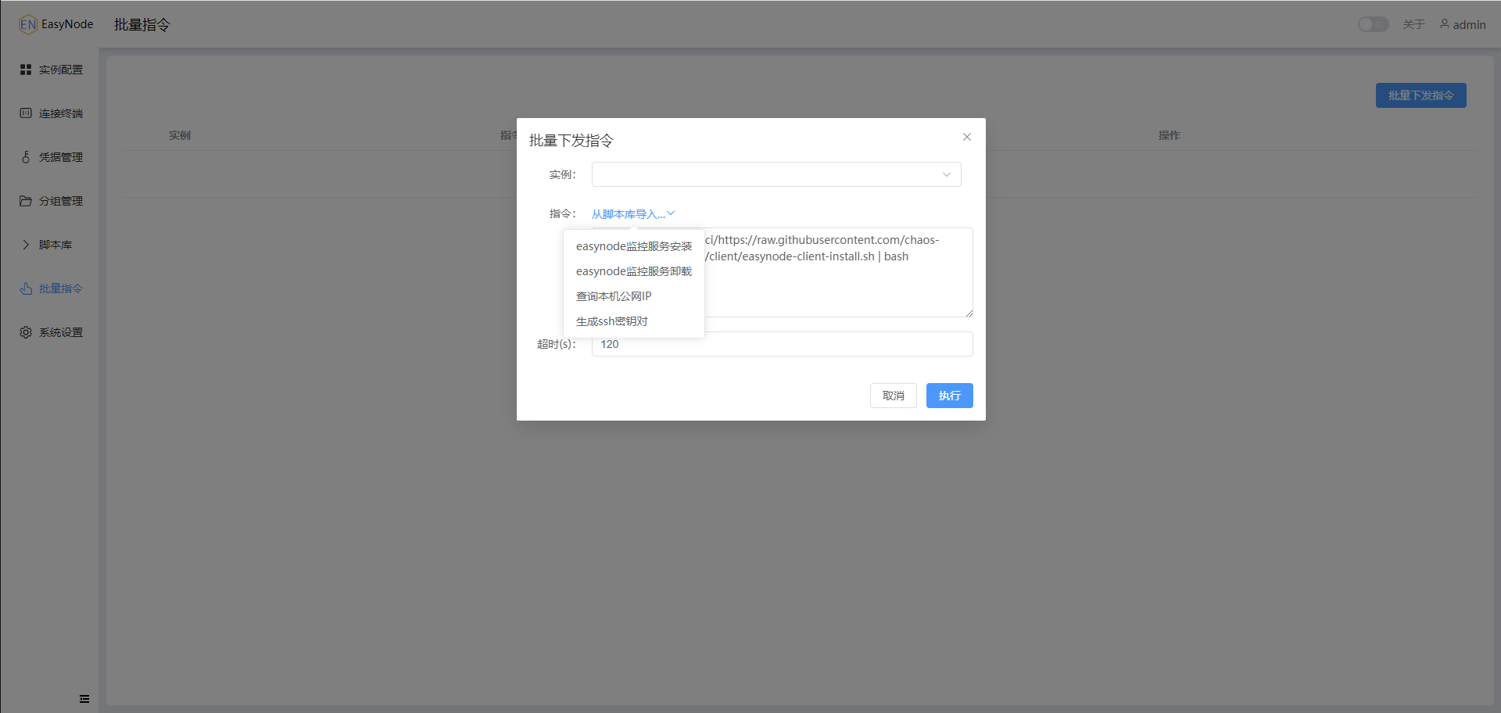1501x713 pixels.
Task: Open the 系统设置 gear icon
Action: pyautogui.click(x=26, y=332)
